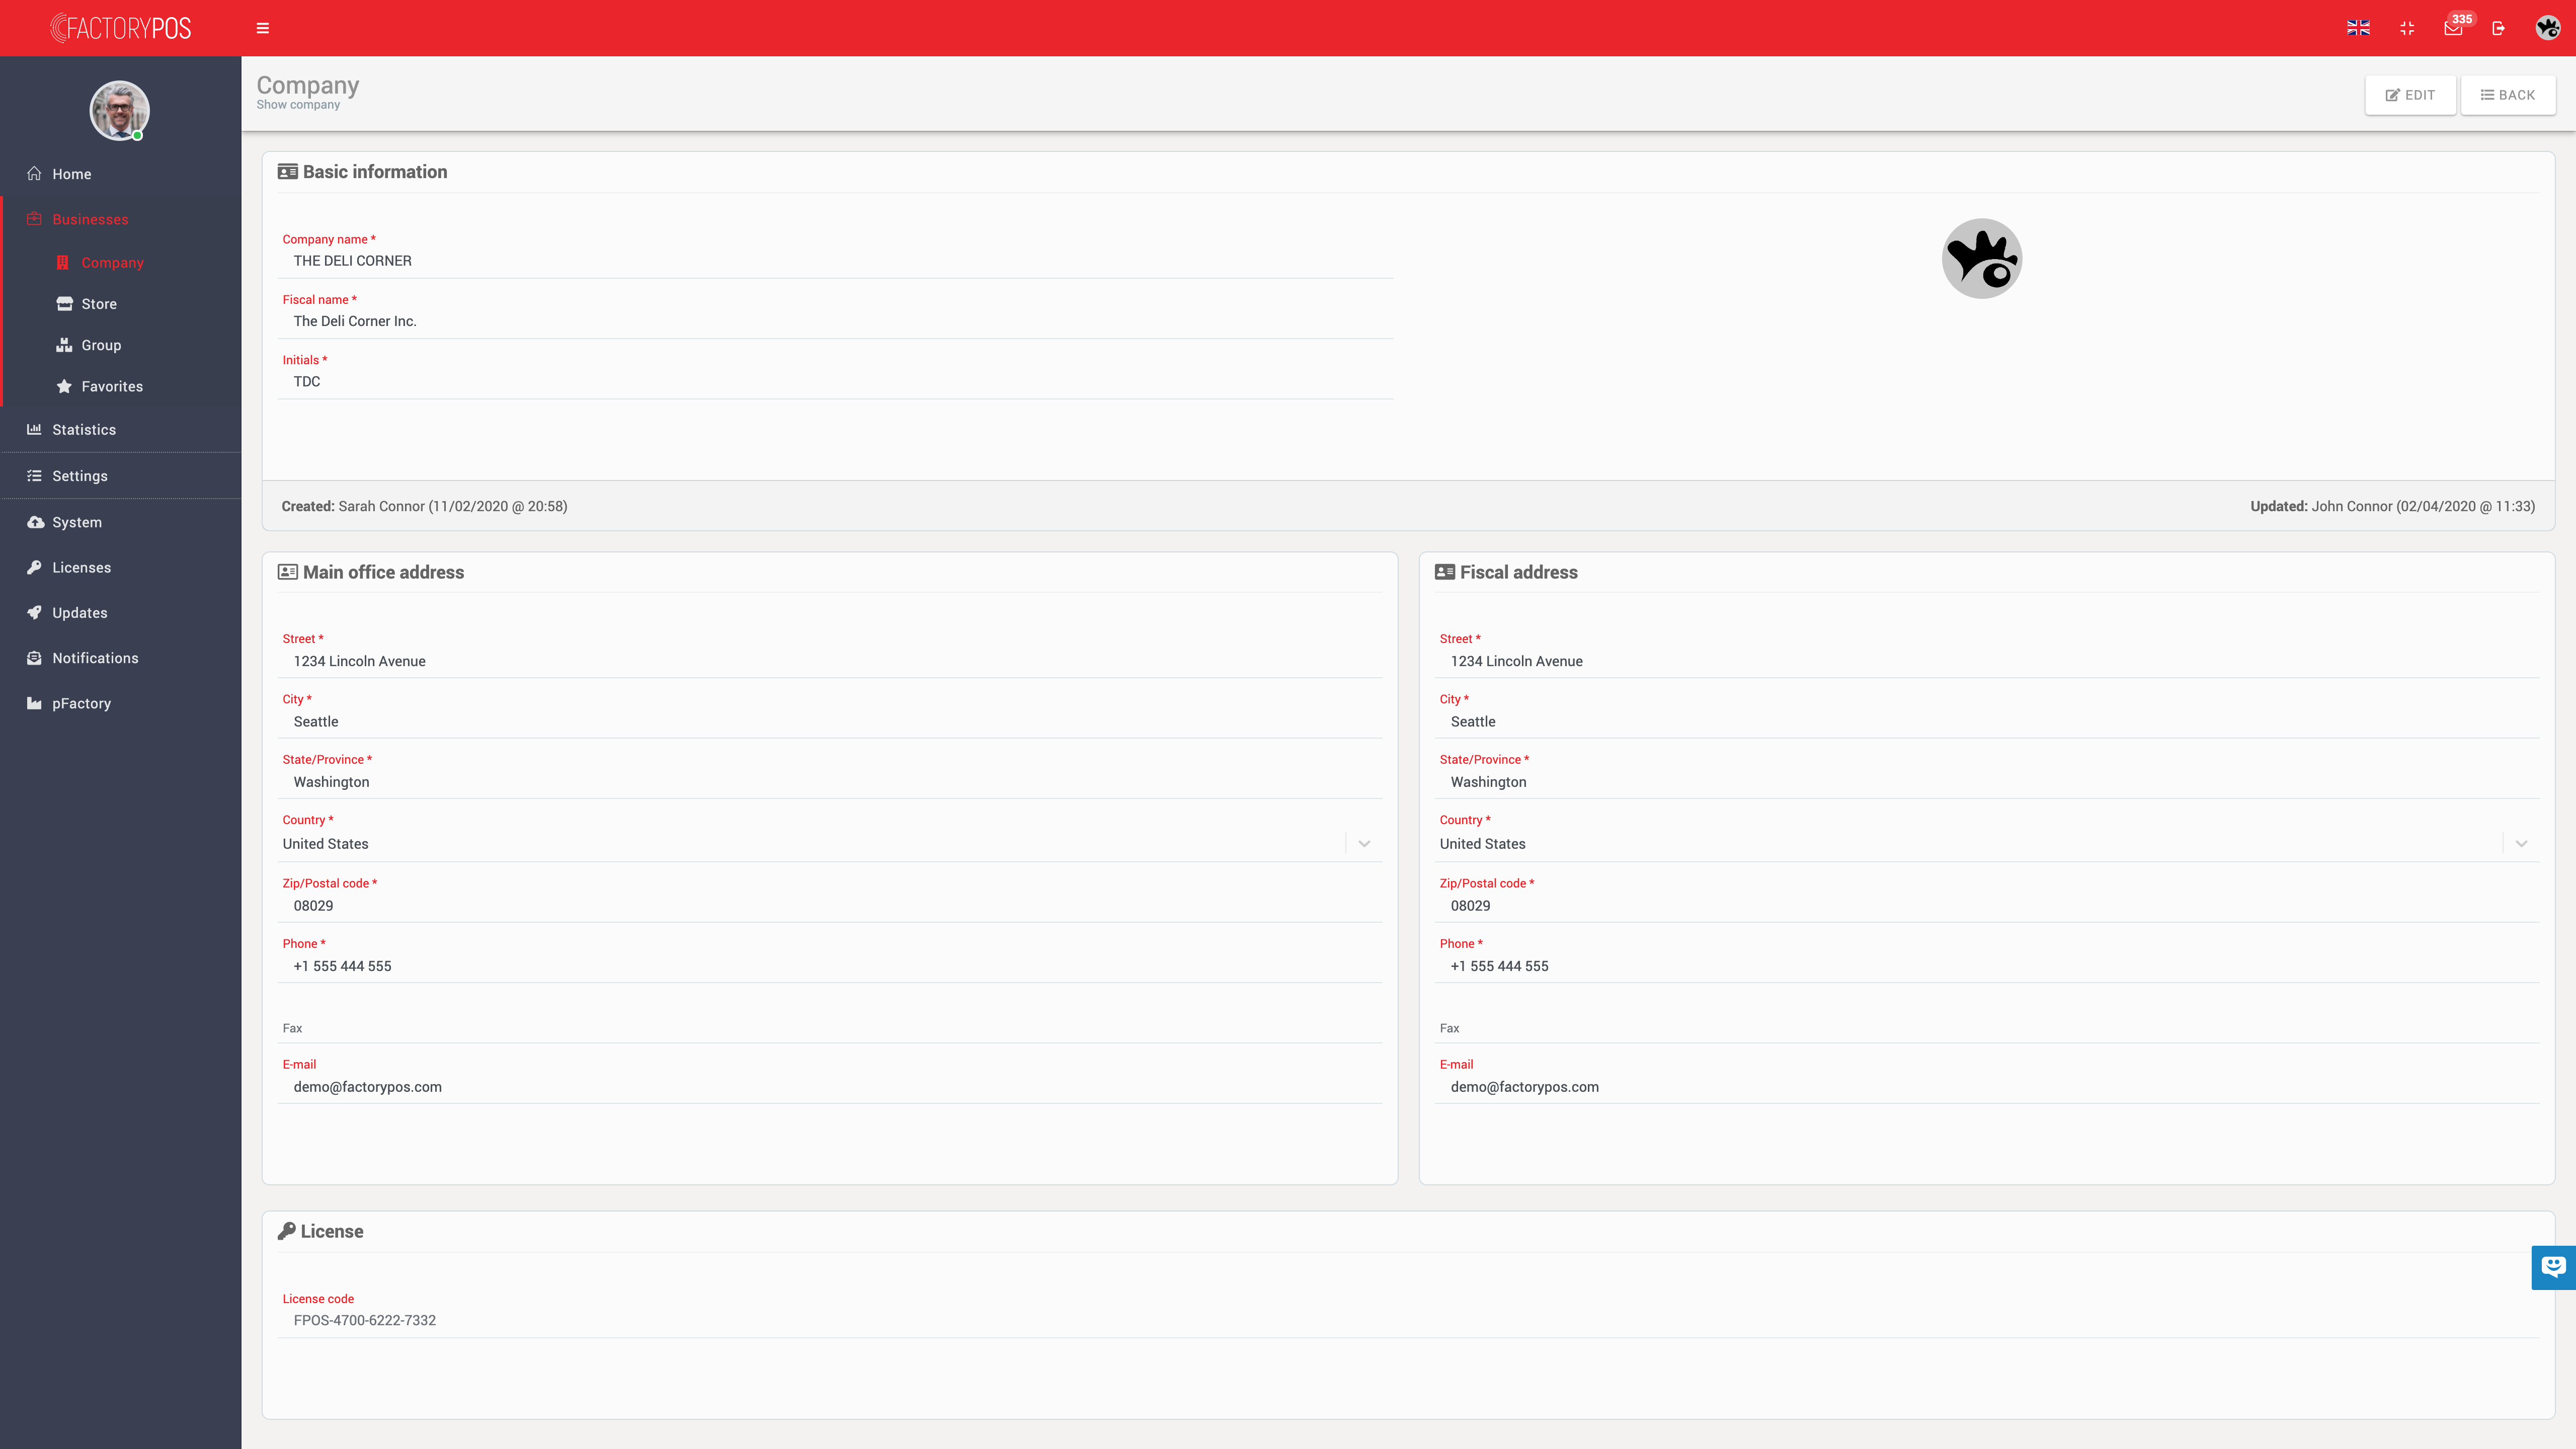This screenshot has height=1449, width=2576.
Task: Open Licenses from the sidebar
Action: [x=82, y=567]
